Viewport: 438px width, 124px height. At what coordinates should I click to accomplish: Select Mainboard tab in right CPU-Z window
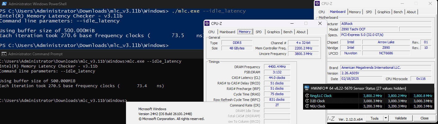(338, 12)
